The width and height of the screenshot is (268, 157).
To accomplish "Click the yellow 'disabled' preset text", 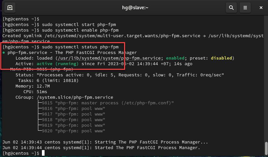I will tap(221, 58).
